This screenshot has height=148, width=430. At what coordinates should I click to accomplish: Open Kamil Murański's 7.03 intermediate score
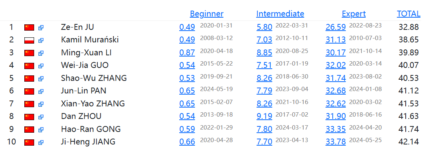[264, 40]
